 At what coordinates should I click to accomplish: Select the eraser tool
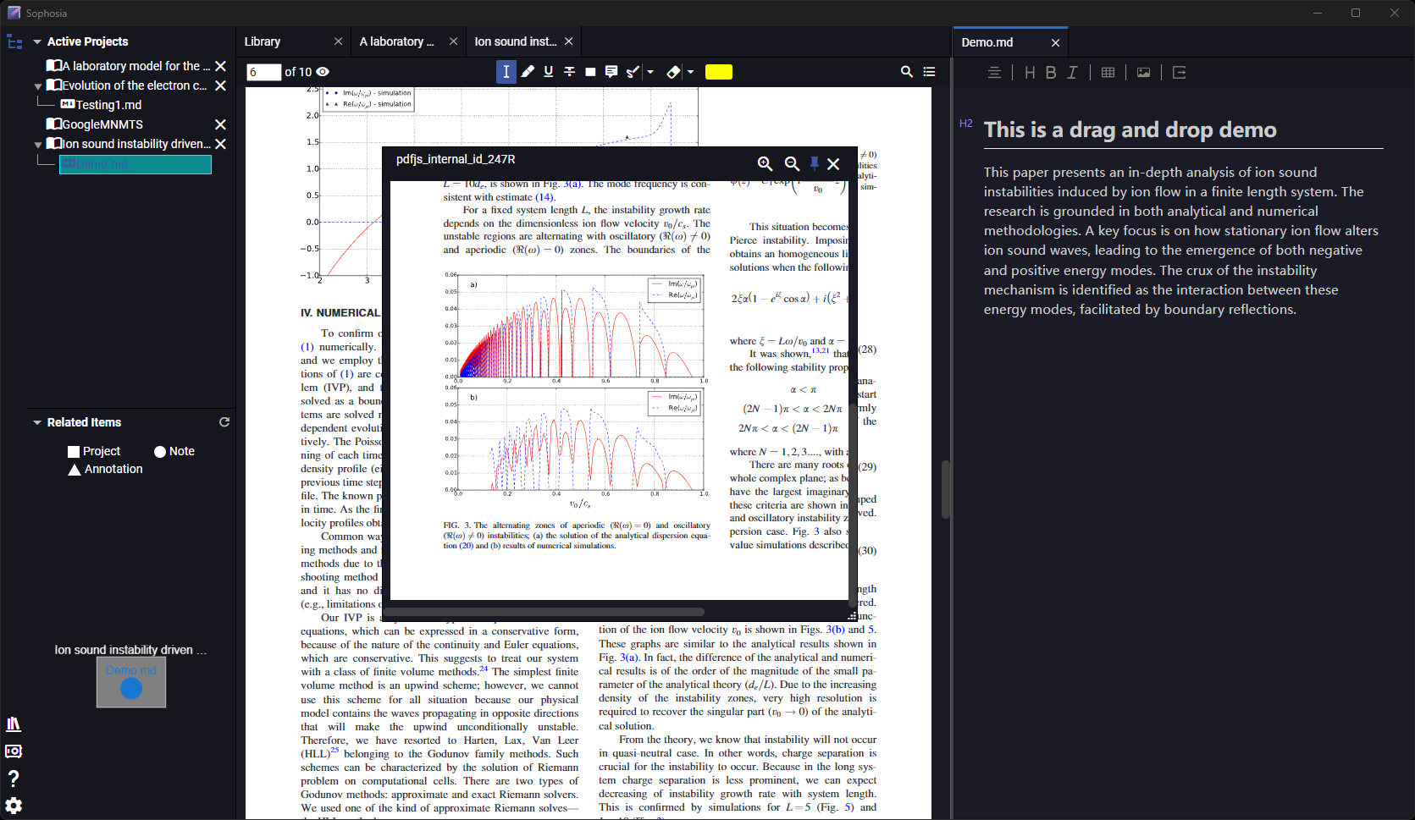[673, 72]
